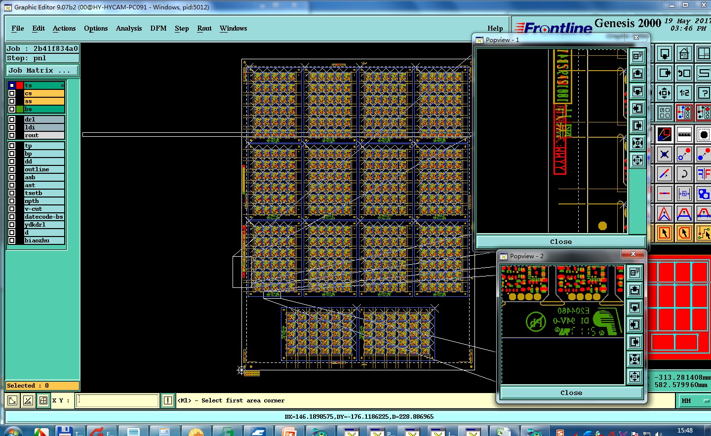
Task: Click Close button in Popview 2
Action: (571, 393)
